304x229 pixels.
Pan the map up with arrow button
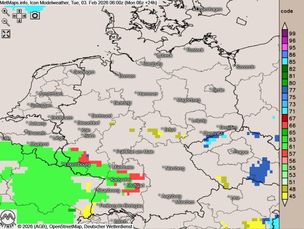(19, 11)
